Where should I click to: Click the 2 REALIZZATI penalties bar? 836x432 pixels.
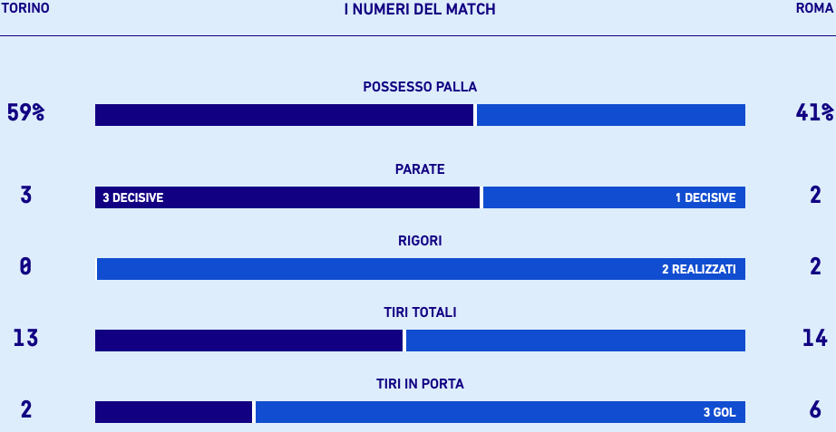click(422, 269)
